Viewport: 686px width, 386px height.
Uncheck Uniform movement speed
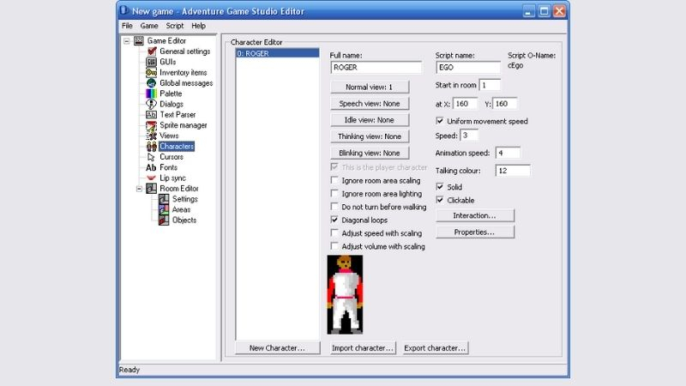(440, 120)
